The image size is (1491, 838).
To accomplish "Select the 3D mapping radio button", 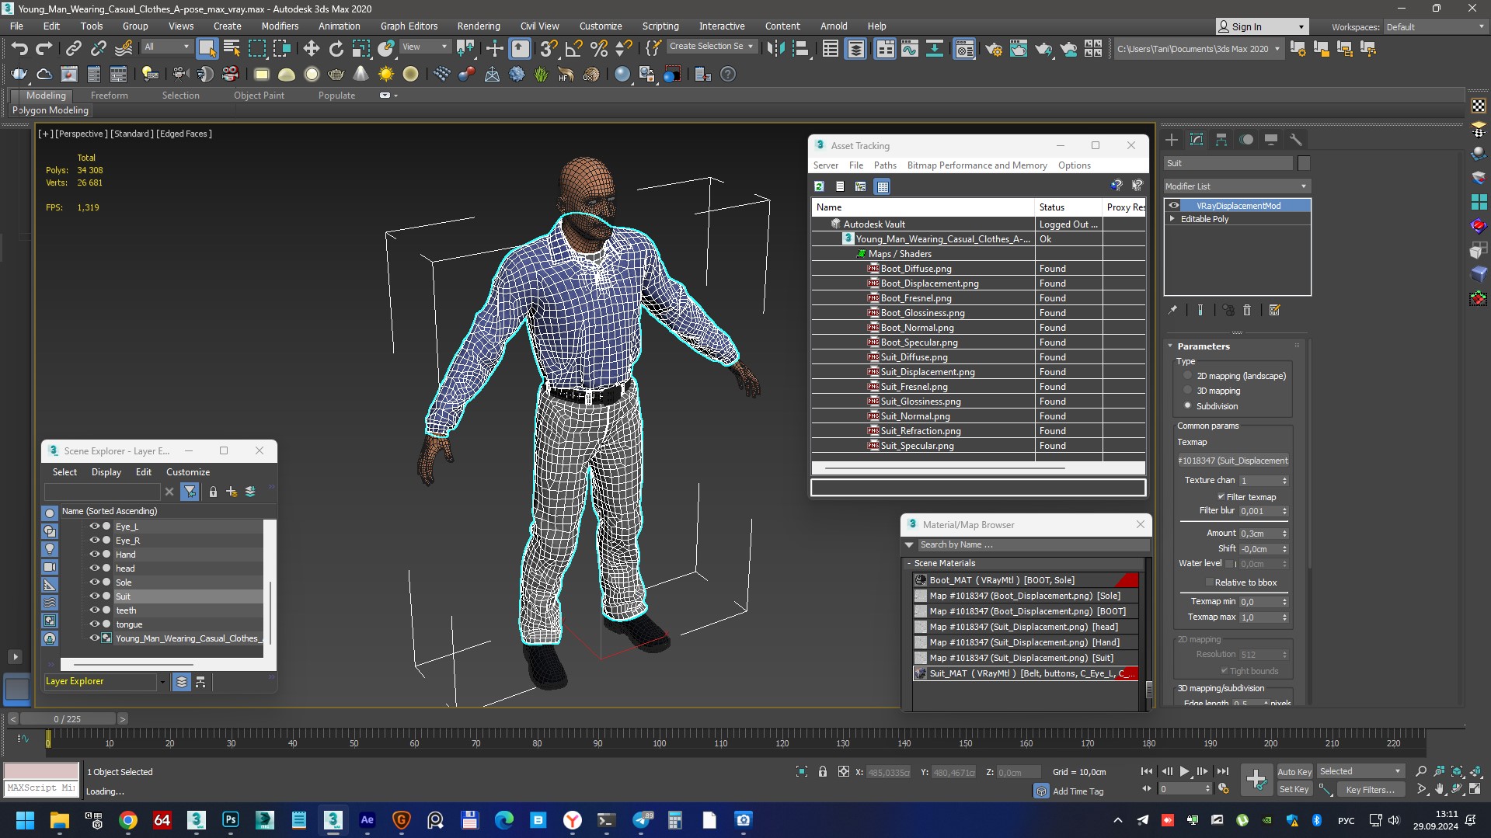I will 1187,391.
